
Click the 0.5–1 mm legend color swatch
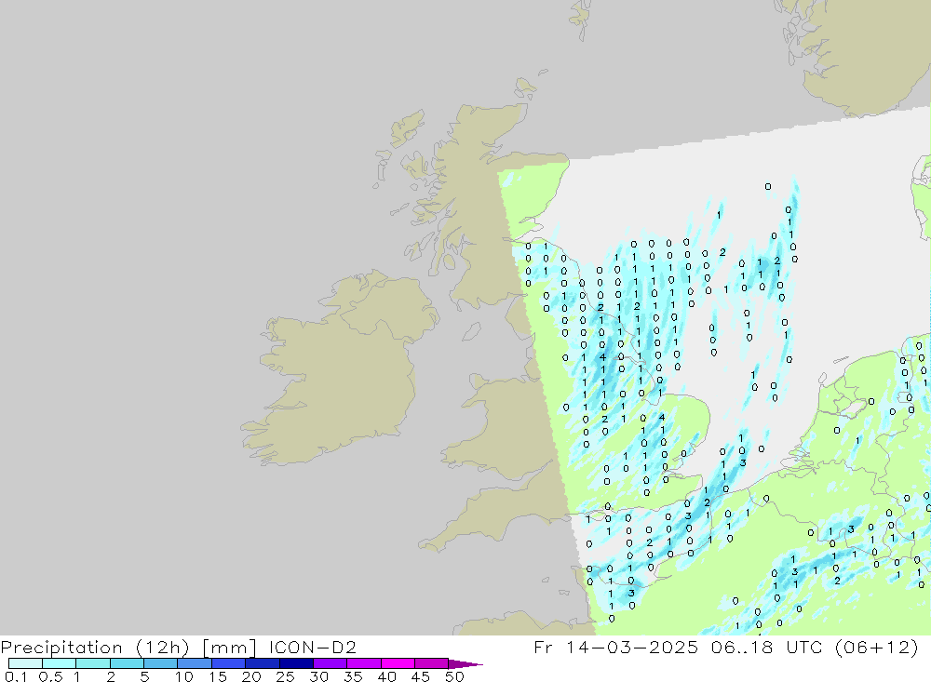60,663
